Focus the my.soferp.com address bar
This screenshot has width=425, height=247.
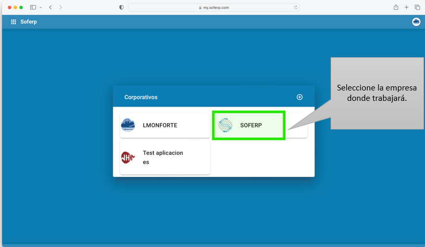[x=214, y=8]
